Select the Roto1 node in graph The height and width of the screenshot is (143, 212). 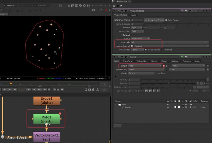click(46, 119)
